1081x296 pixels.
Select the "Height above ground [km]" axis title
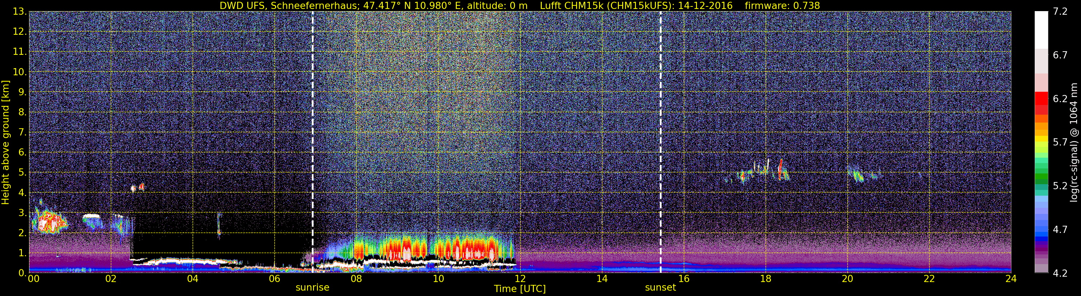pyautogui.click(x=5, y=142)
